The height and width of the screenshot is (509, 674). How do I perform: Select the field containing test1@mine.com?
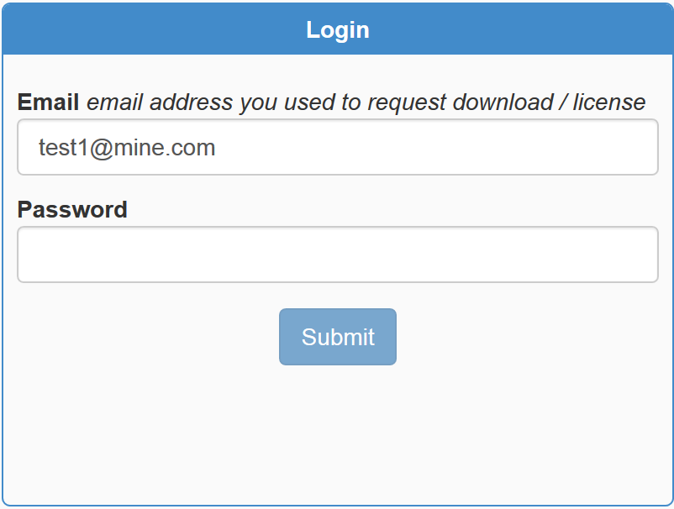pyautogui.click(x=337, y=148)
